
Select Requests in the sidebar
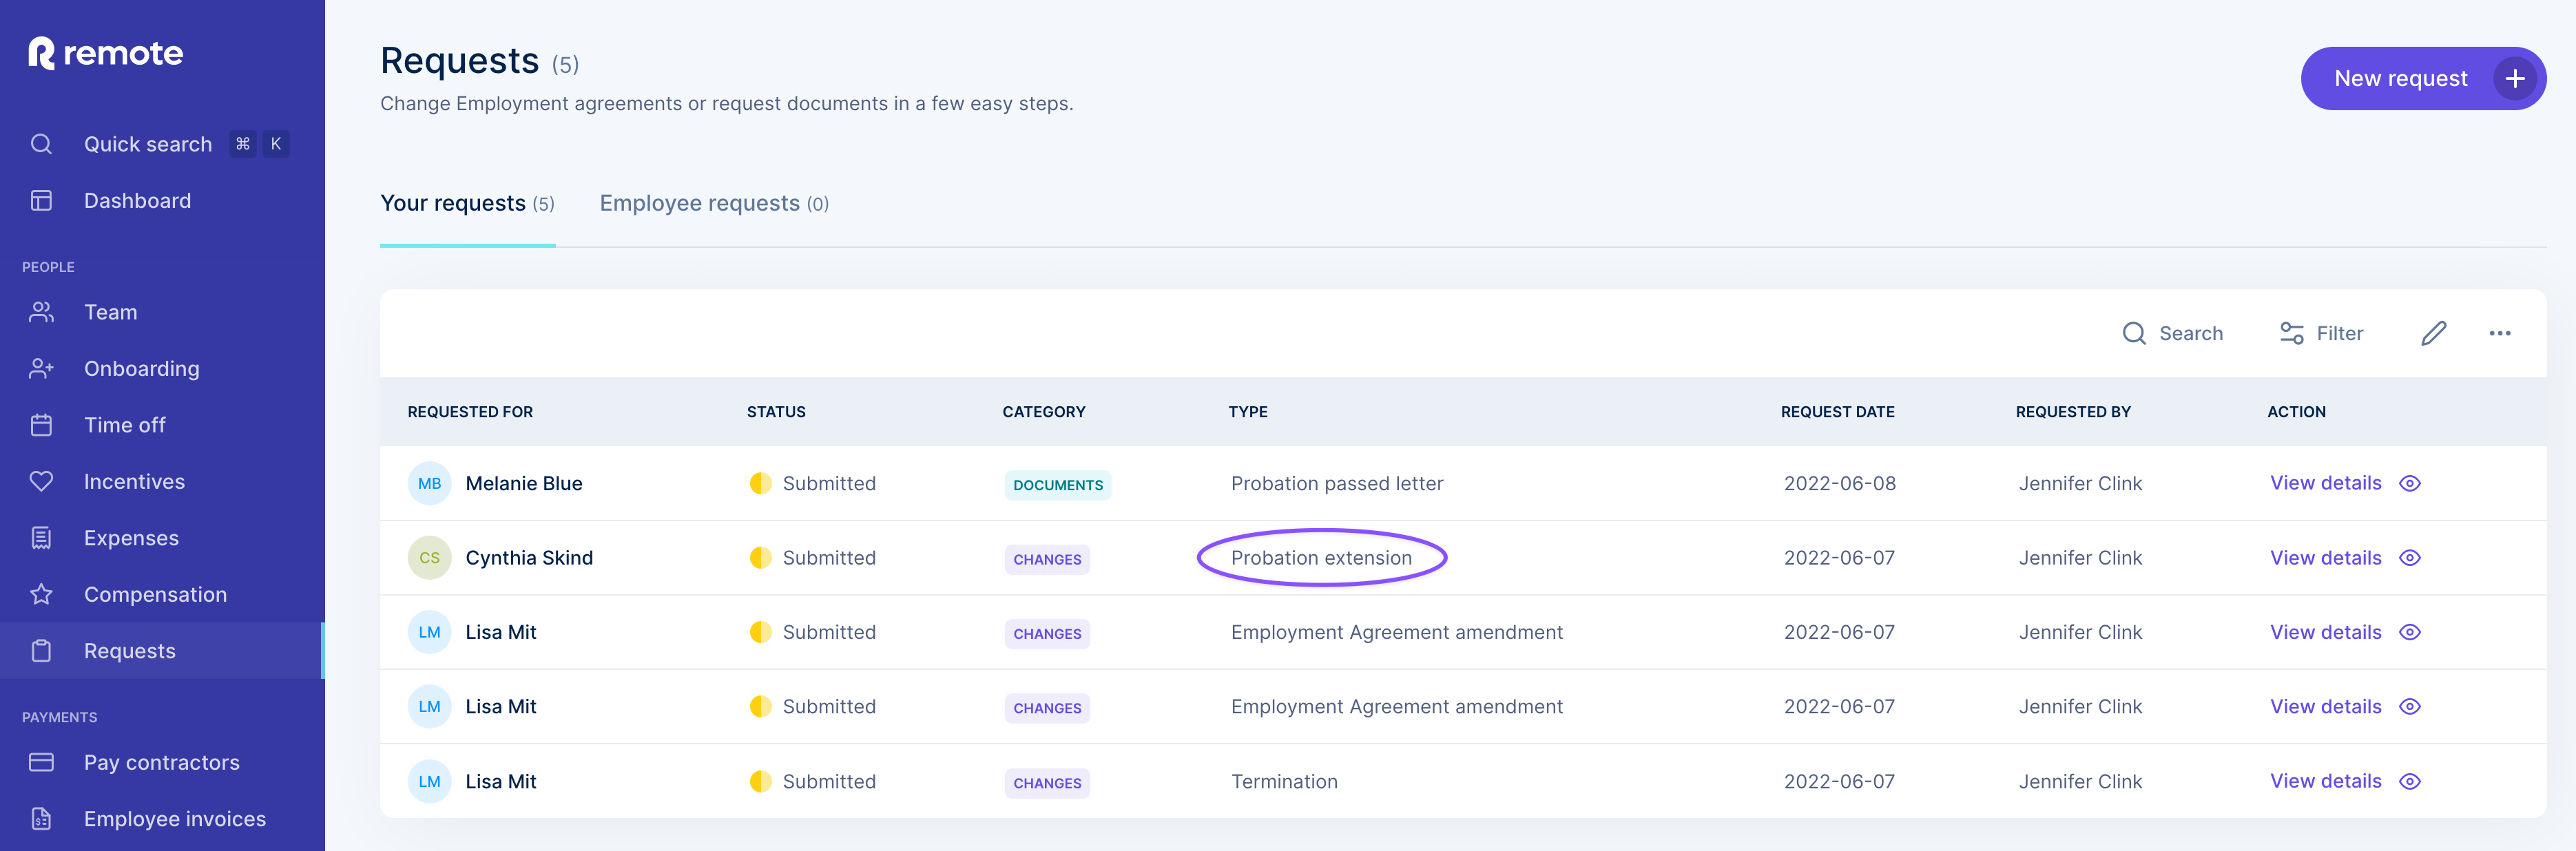(162, 651)
